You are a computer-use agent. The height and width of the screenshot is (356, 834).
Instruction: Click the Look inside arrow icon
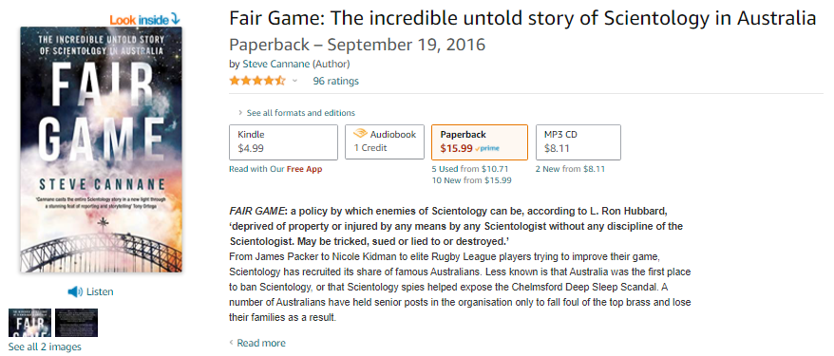coord(175,20)
